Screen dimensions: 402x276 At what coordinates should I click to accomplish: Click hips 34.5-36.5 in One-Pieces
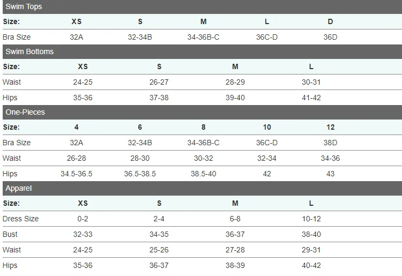tap(77, 174)
